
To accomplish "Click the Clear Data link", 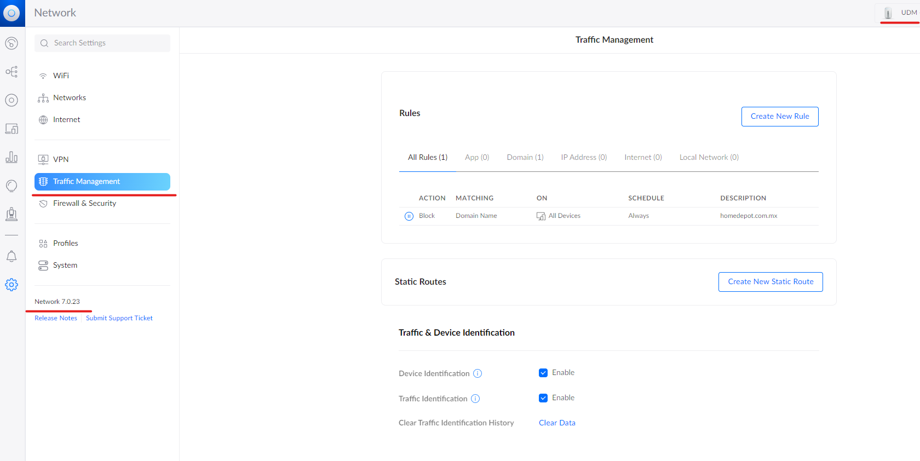I will [x=557, y=423].
